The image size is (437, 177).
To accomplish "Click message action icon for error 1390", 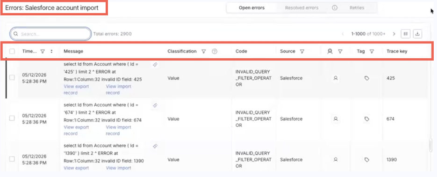I will click(x=155, y=146).
